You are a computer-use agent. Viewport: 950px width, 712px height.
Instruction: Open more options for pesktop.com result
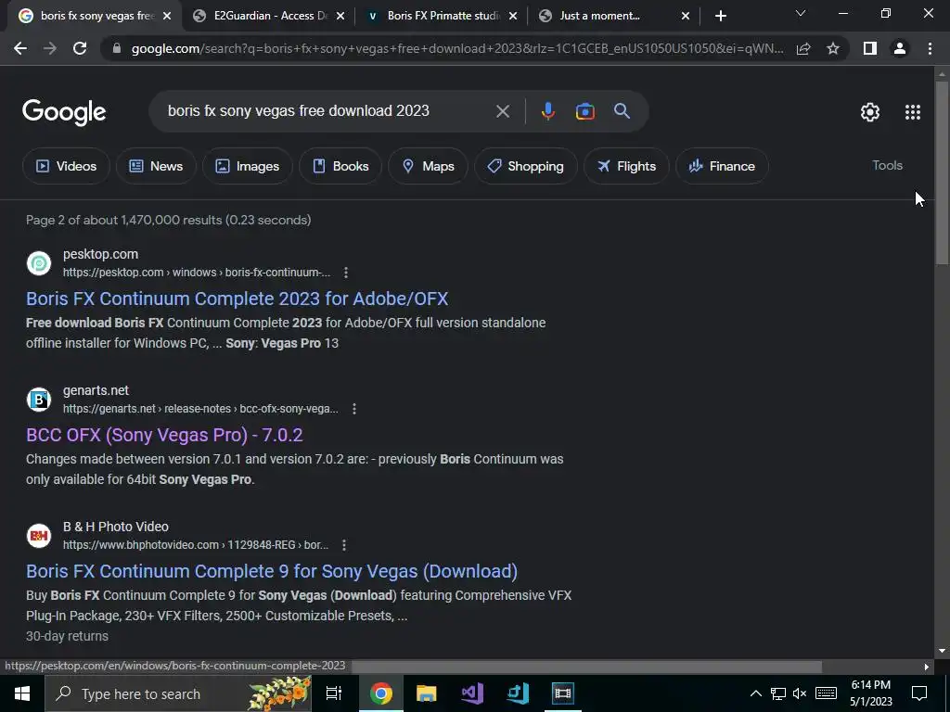click(x=346, y=273)
